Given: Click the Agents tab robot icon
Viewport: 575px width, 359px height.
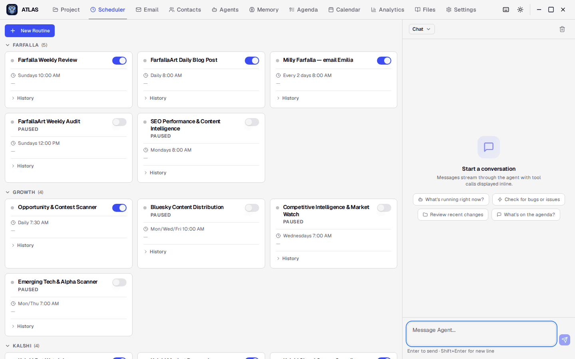Looking at the screenshot, I should [214, 10].
